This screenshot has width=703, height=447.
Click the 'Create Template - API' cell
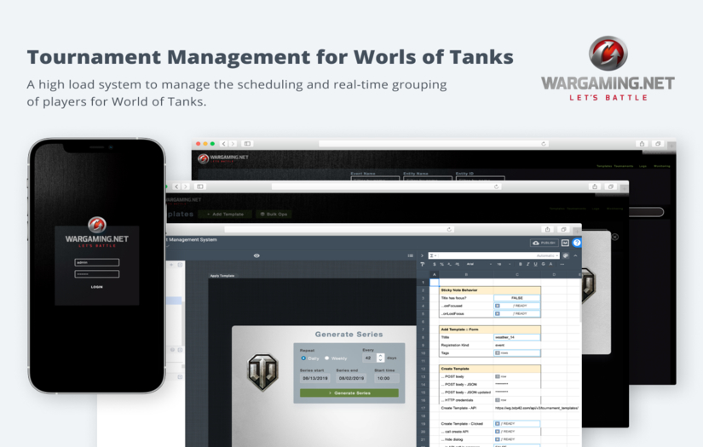[466, 408]
